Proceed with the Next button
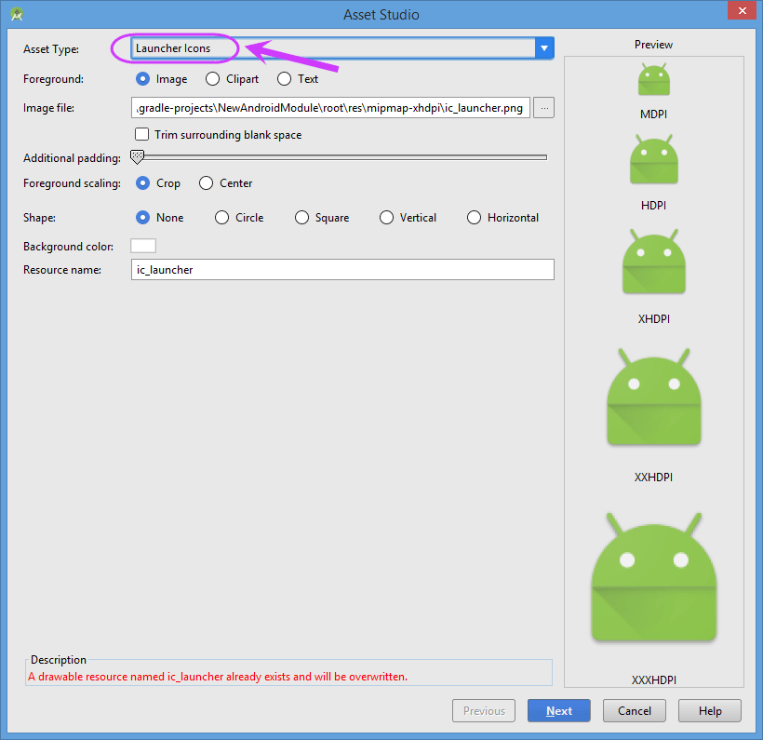763x740 pixels. [558, 711]
